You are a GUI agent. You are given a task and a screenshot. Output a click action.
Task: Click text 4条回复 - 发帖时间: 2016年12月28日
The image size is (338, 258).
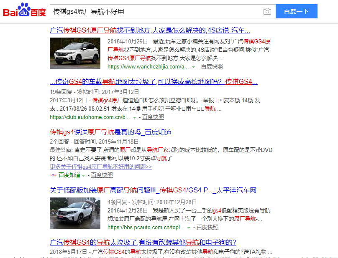152,202
